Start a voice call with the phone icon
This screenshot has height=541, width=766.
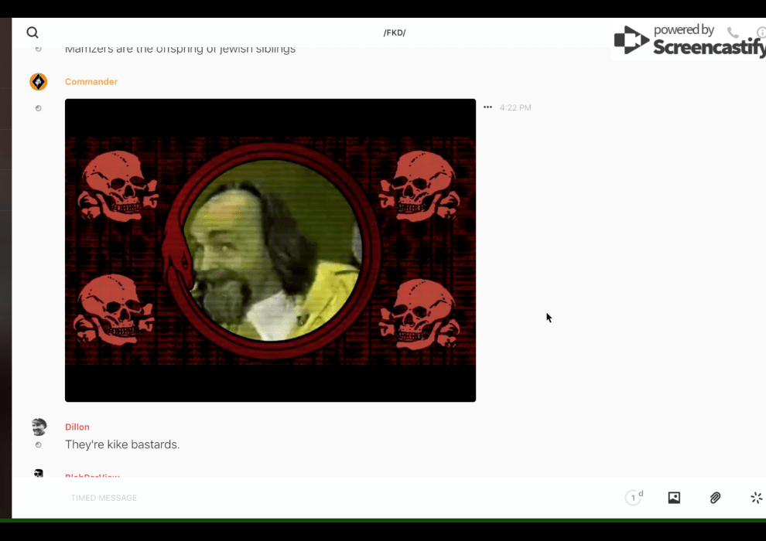[x=733, y=32]
